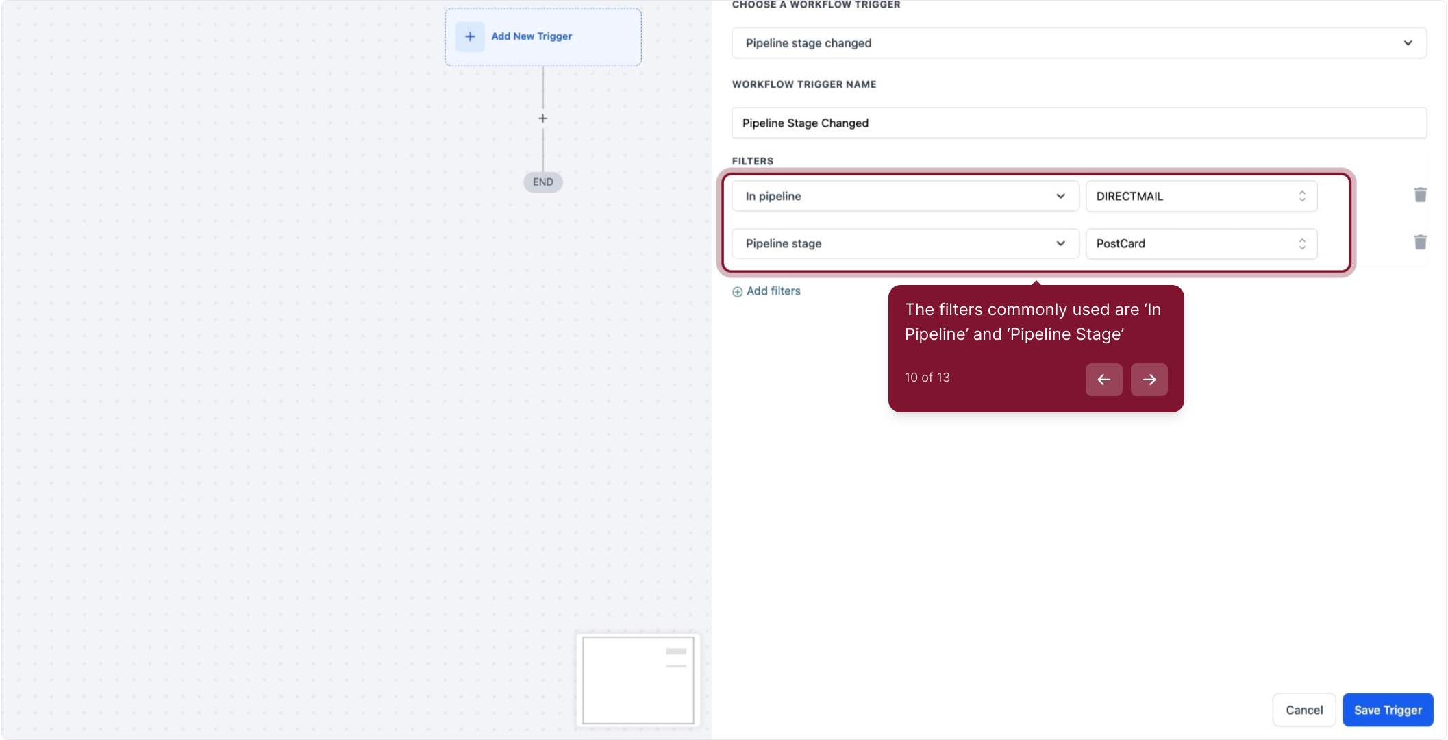Open the DIRECTMAIL pipeline value selector
Screen dimensions: 1448x740
tap(1201, 196)
